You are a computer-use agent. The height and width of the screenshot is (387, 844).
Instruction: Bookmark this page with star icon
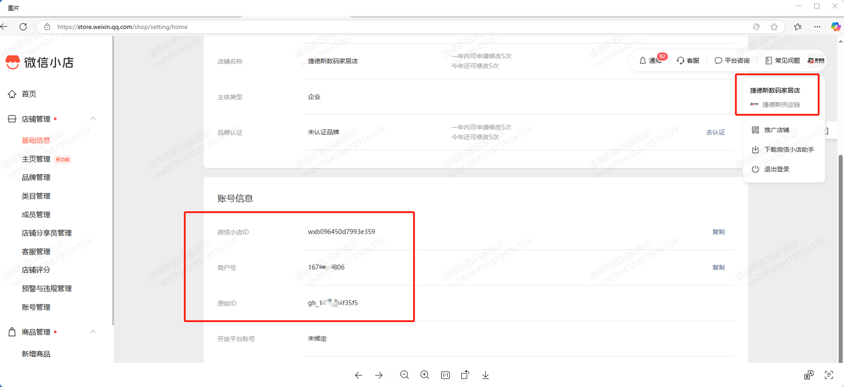click(774, 27)
